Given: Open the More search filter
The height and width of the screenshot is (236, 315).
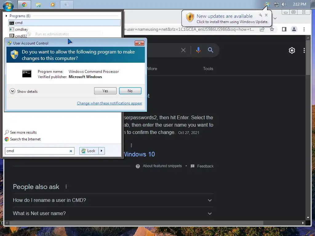Looking at the screenshot, I should (x=152, y=69).
